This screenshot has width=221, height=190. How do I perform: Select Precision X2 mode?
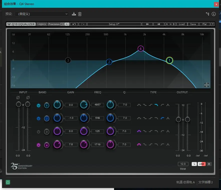67,24
